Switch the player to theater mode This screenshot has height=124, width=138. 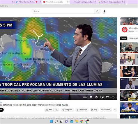107,97
